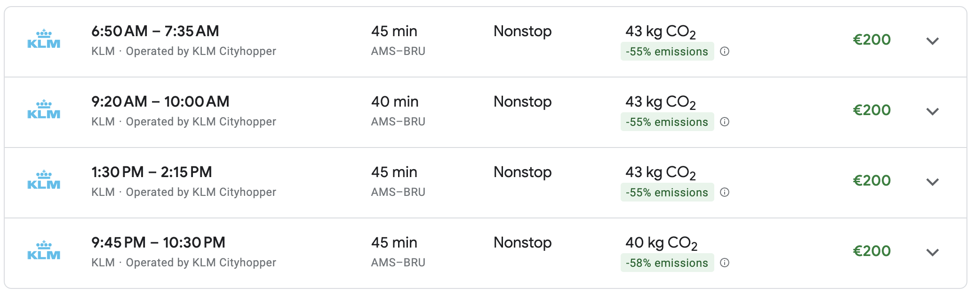Click the 40 kg CO2 emissions label
This screenshot has height=295, width=974.
(661, 243)
